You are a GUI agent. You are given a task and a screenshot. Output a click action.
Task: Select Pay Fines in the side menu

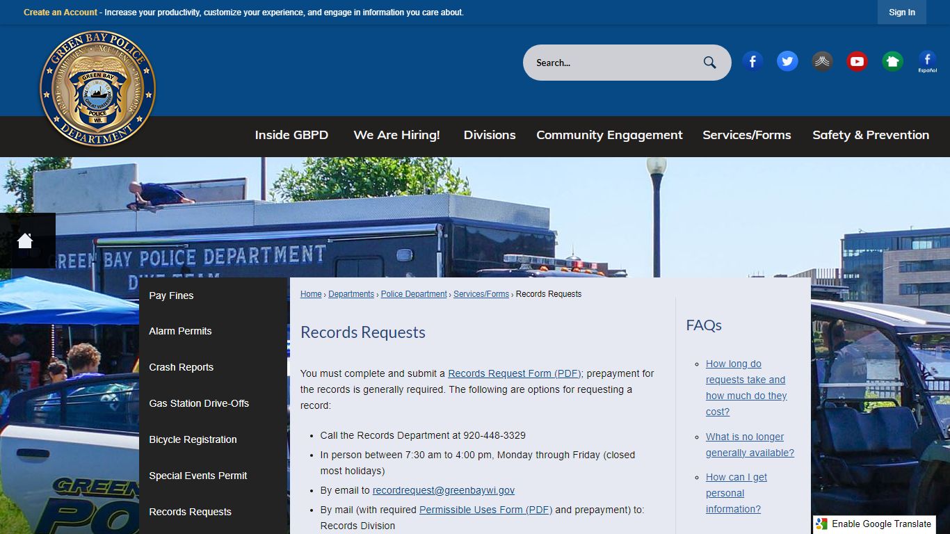tap(214, 296)
